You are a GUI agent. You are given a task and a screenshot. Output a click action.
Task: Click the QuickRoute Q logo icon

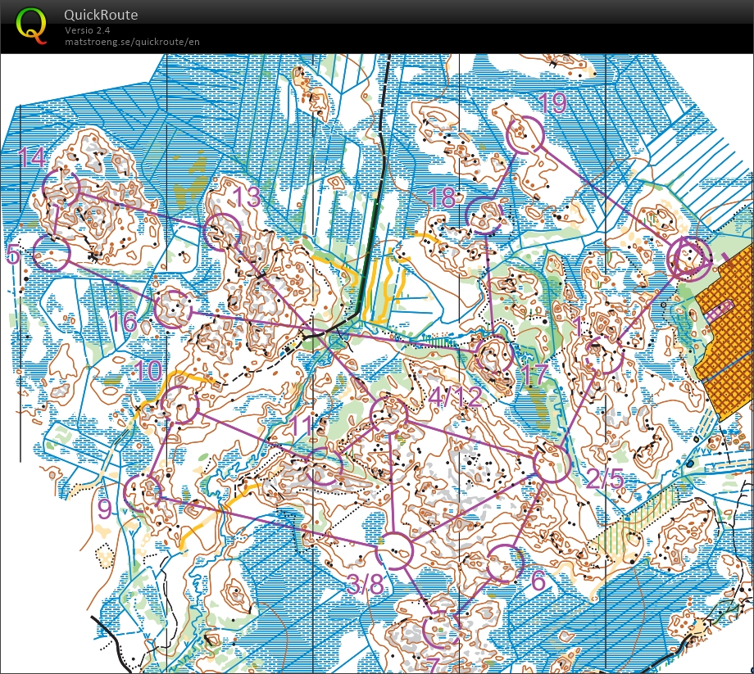pyautogui.click(x=32, y=24)
